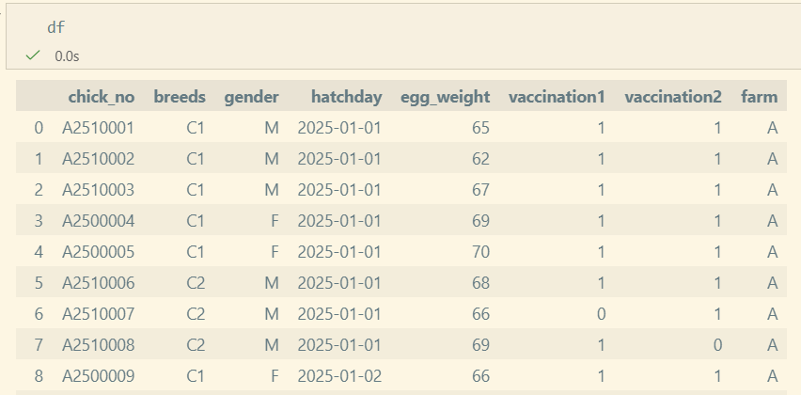This screenshot has height=395, width=801.
Task: Click the vaccination1 column header
Action: click(557, 97)
